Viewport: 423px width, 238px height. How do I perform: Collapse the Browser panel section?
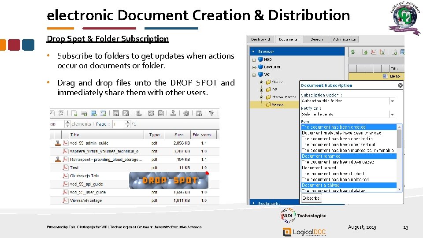point(253,51)
